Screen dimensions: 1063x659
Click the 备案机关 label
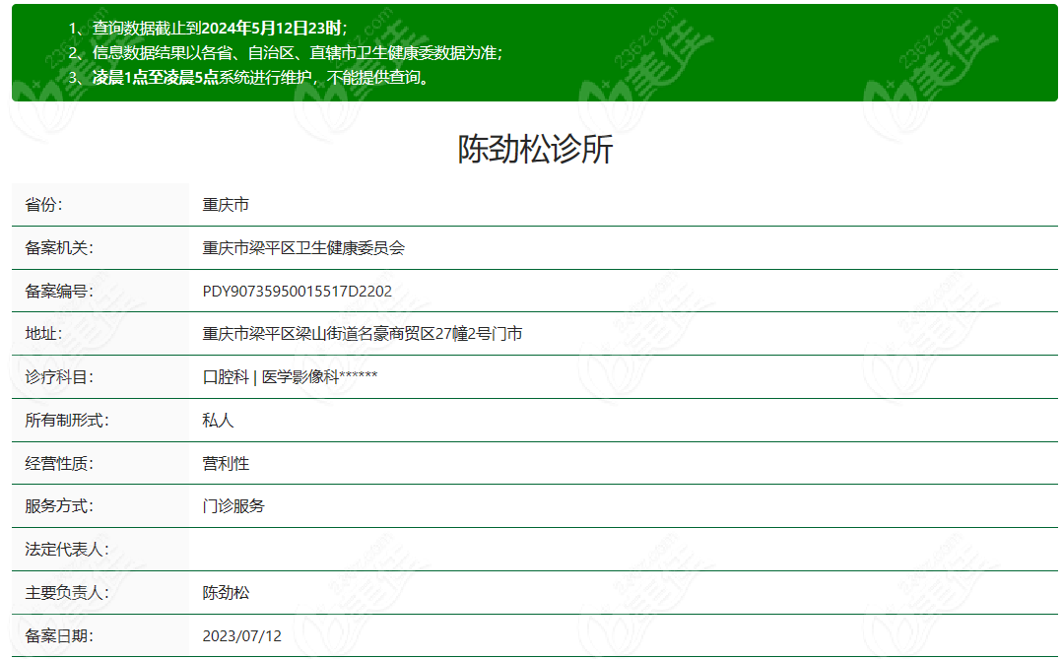click(x=59, y=248)
